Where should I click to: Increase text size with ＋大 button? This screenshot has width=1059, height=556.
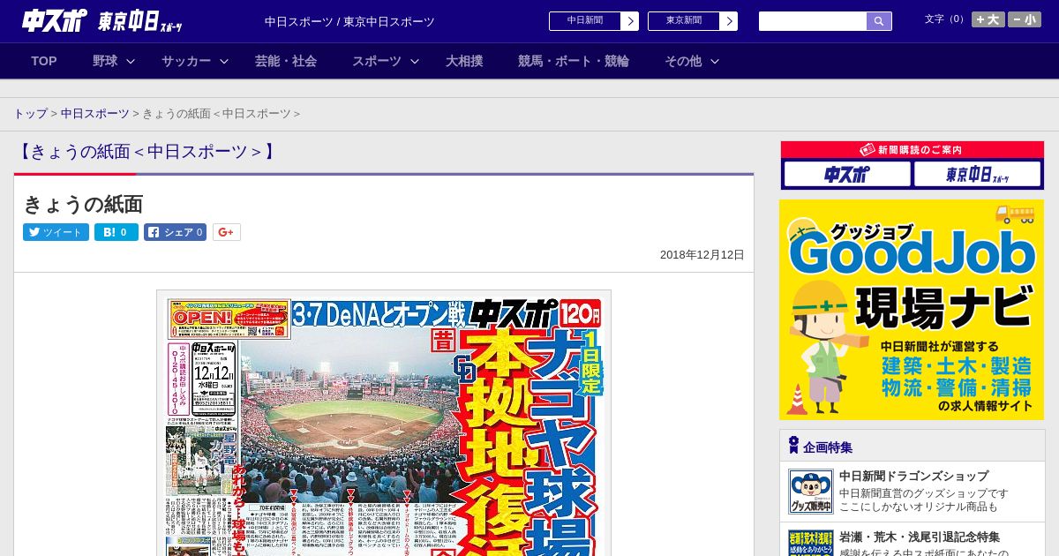tap(988, 19)
